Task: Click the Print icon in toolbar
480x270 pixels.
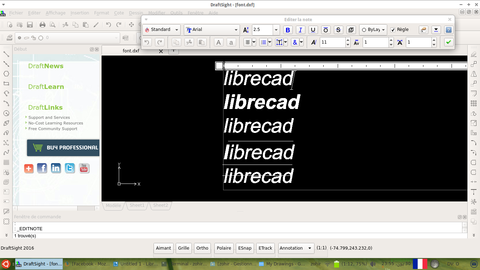Action: tap(43, 25)
